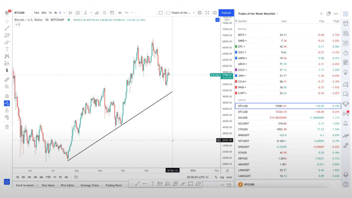The width and height of the screenshot is (352, 198).
Task: Toggle magnet mode for drawings
Action: 7,96
